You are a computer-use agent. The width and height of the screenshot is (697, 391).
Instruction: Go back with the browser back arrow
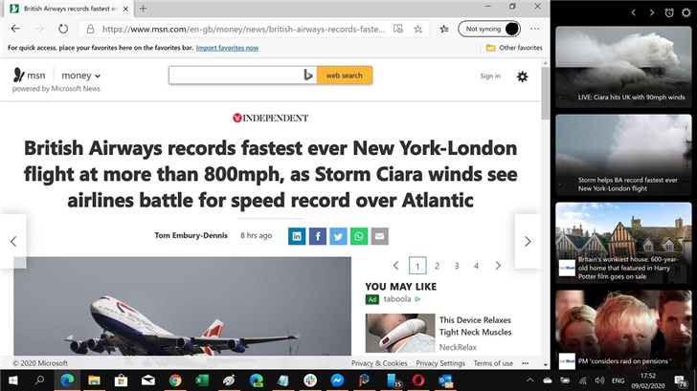(x=15, y=29)
